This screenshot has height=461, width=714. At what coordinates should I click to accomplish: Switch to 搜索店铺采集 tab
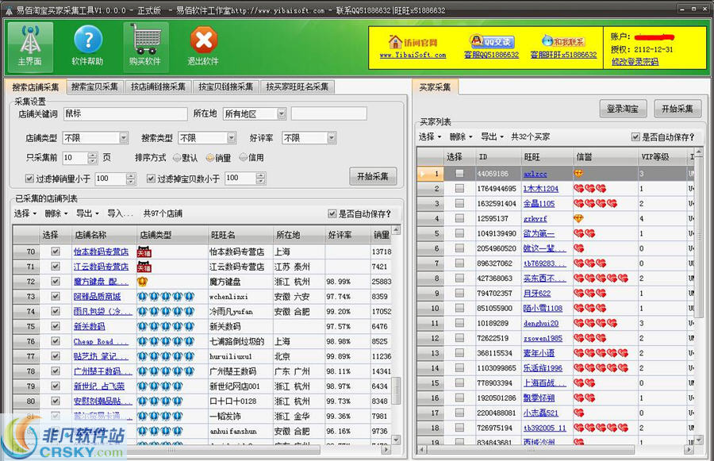(x=36, y=87)
